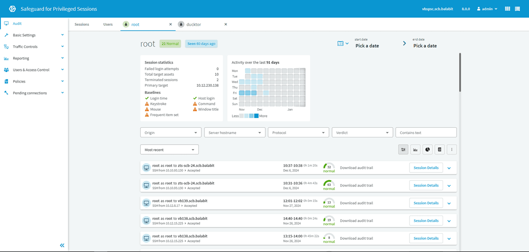
Task: Expand the Traffic Controls menu chevron
Action: click(63, 46)
